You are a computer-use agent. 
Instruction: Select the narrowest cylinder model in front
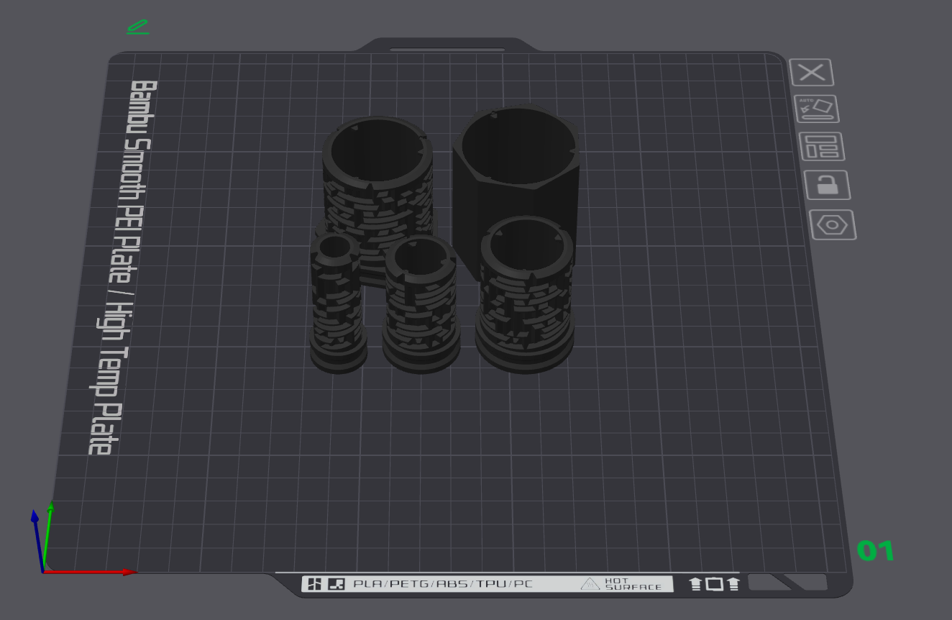pos(337,302)
